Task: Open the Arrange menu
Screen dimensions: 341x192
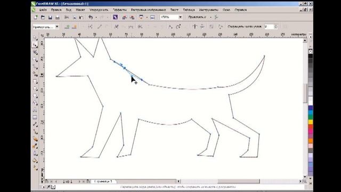Action: pyautogui.click(x=99, y=10)
